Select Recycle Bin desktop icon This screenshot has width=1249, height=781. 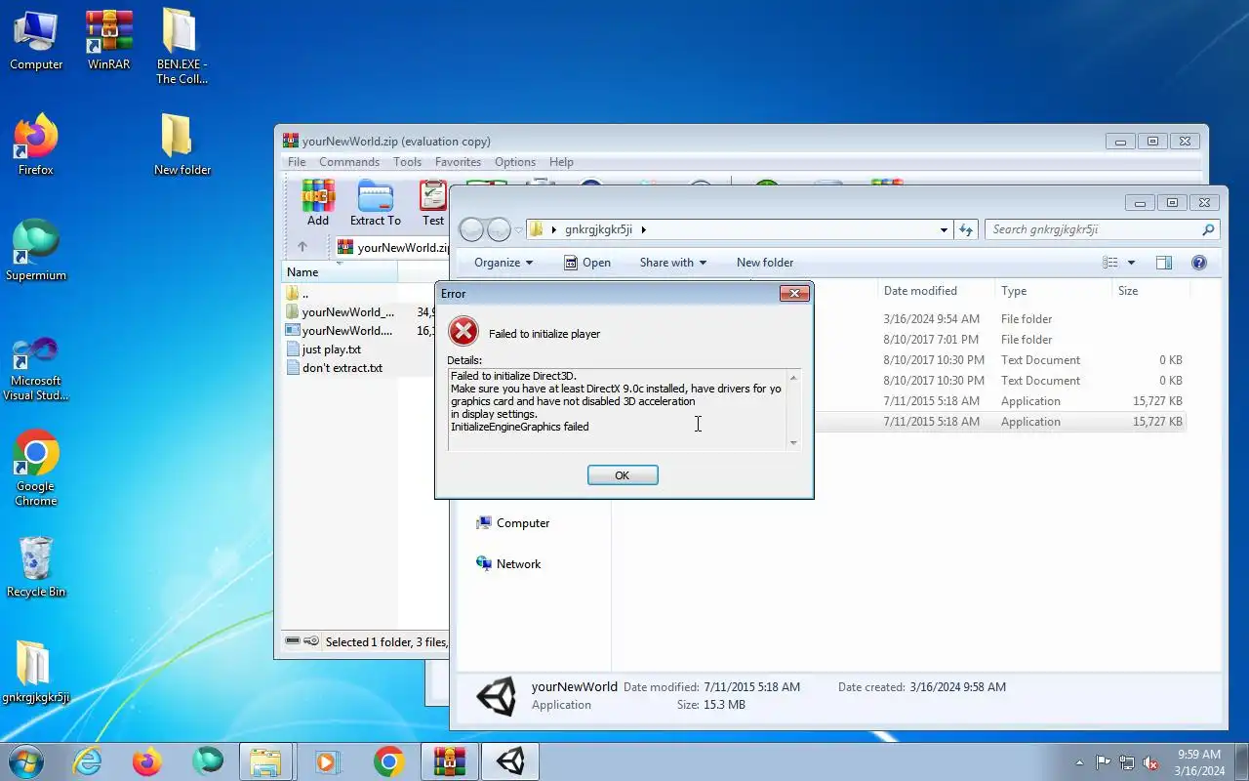(x=36, y=566)
